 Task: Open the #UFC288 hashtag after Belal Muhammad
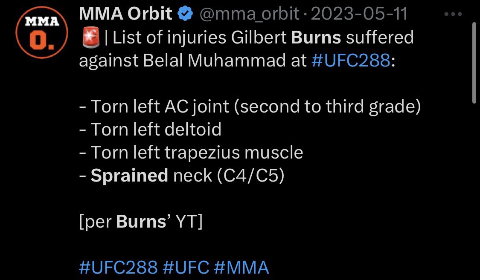[351, 60]
